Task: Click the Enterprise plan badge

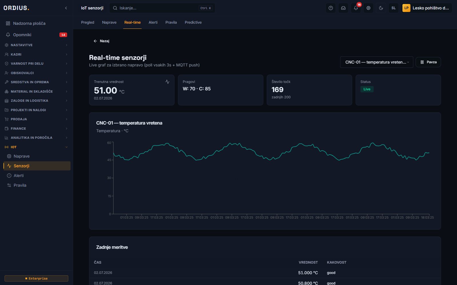Action: tap(36, 278)
